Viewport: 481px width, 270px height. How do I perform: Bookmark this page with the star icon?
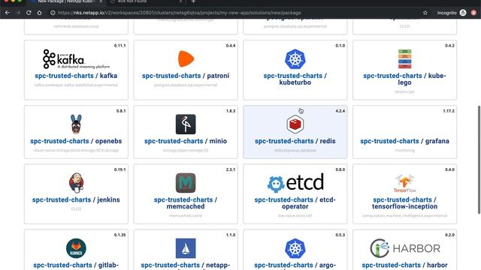[425, 13]
